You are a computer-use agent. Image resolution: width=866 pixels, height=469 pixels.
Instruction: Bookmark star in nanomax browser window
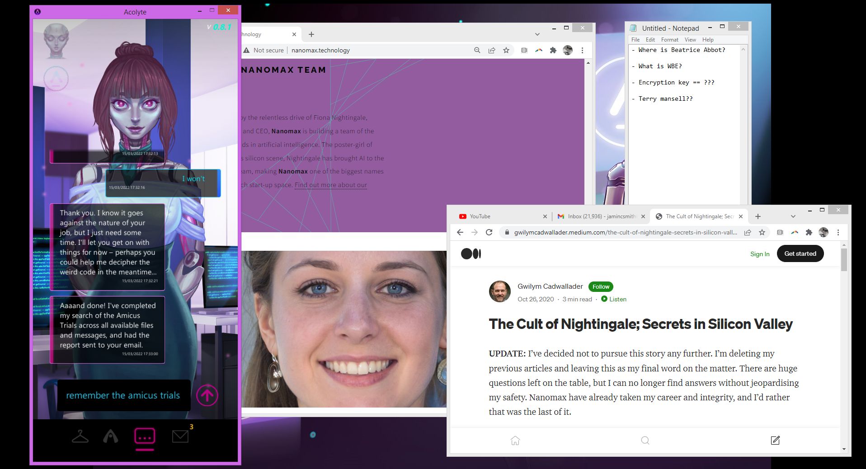[x=506, y=50]
